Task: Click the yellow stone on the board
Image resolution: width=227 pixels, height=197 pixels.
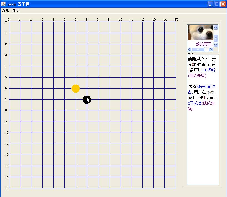Action: (x=76, y=88)
